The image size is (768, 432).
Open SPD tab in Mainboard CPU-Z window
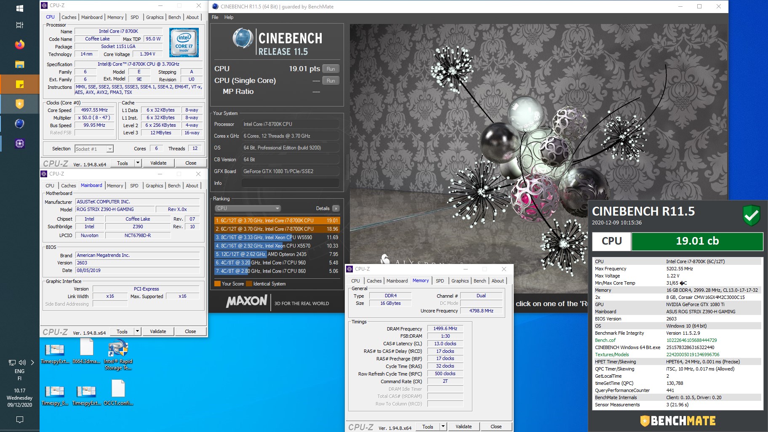pyautogui.click(x=134, y=186)
